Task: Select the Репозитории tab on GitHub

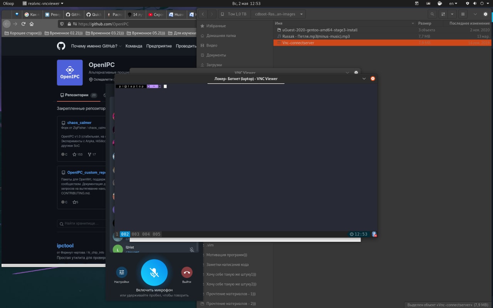Action: (79, 95)
